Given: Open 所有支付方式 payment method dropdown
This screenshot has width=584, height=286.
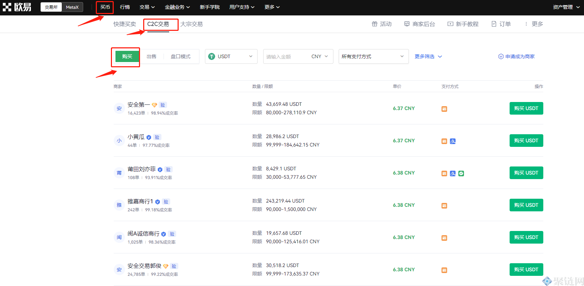Looking at the screenshot, I should coord(373,56).
